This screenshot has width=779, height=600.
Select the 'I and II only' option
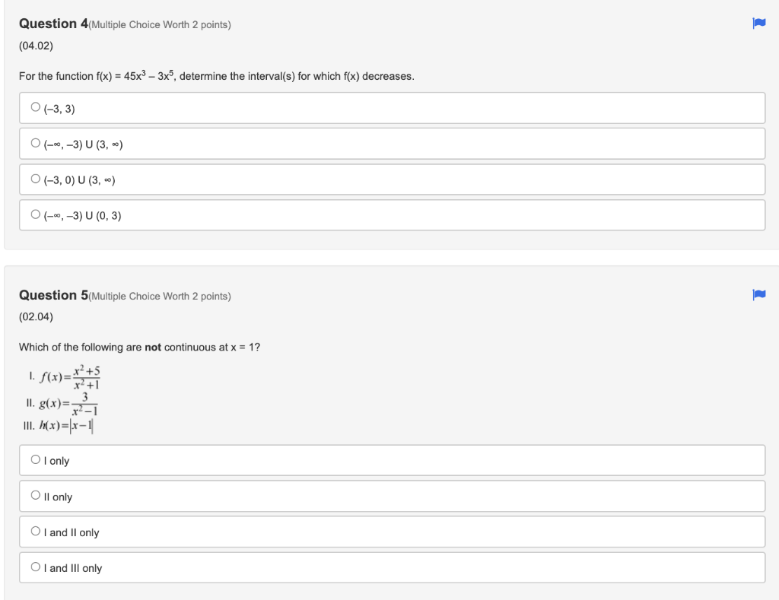tap(35, 532)
